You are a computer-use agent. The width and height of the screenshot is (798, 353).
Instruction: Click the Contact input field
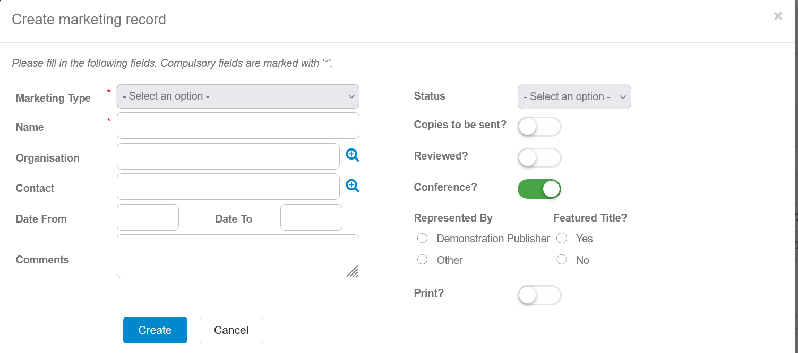[228, 187]
